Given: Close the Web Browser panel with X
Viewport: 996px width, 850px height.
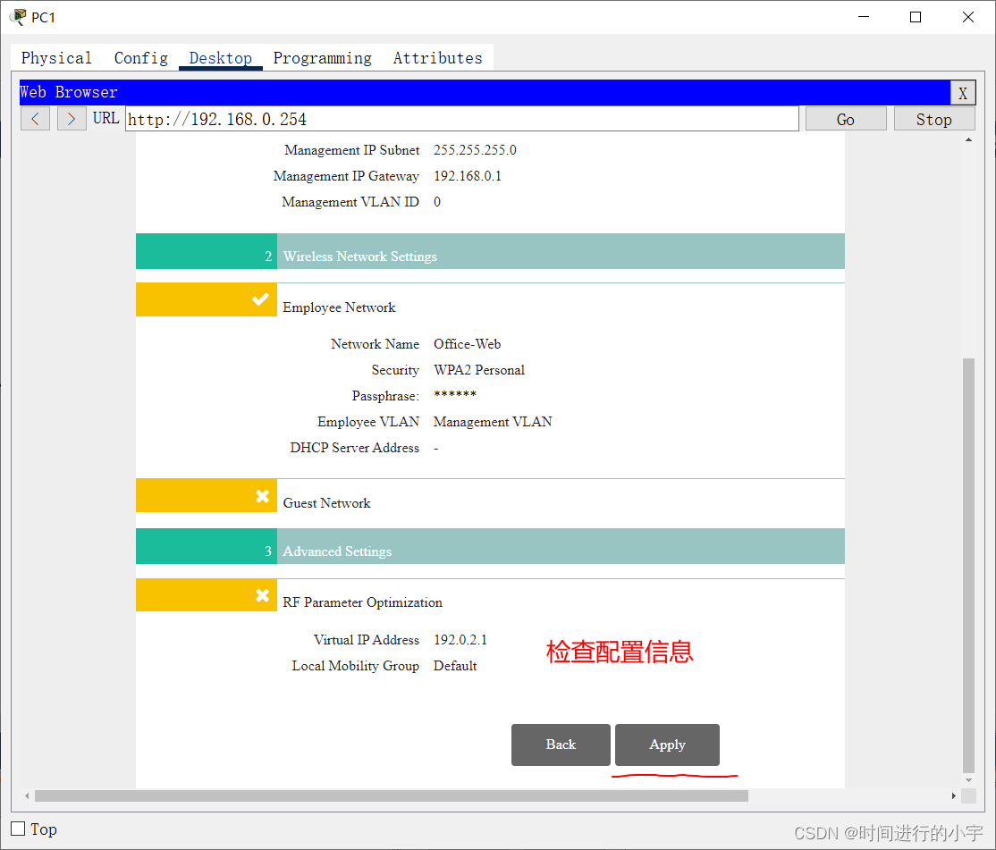Looking at the screenshot, I should coord(962,93).
